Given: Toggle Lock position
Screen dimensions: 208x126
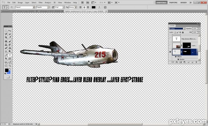Looking at the screenshot, I should click(180, 32).
